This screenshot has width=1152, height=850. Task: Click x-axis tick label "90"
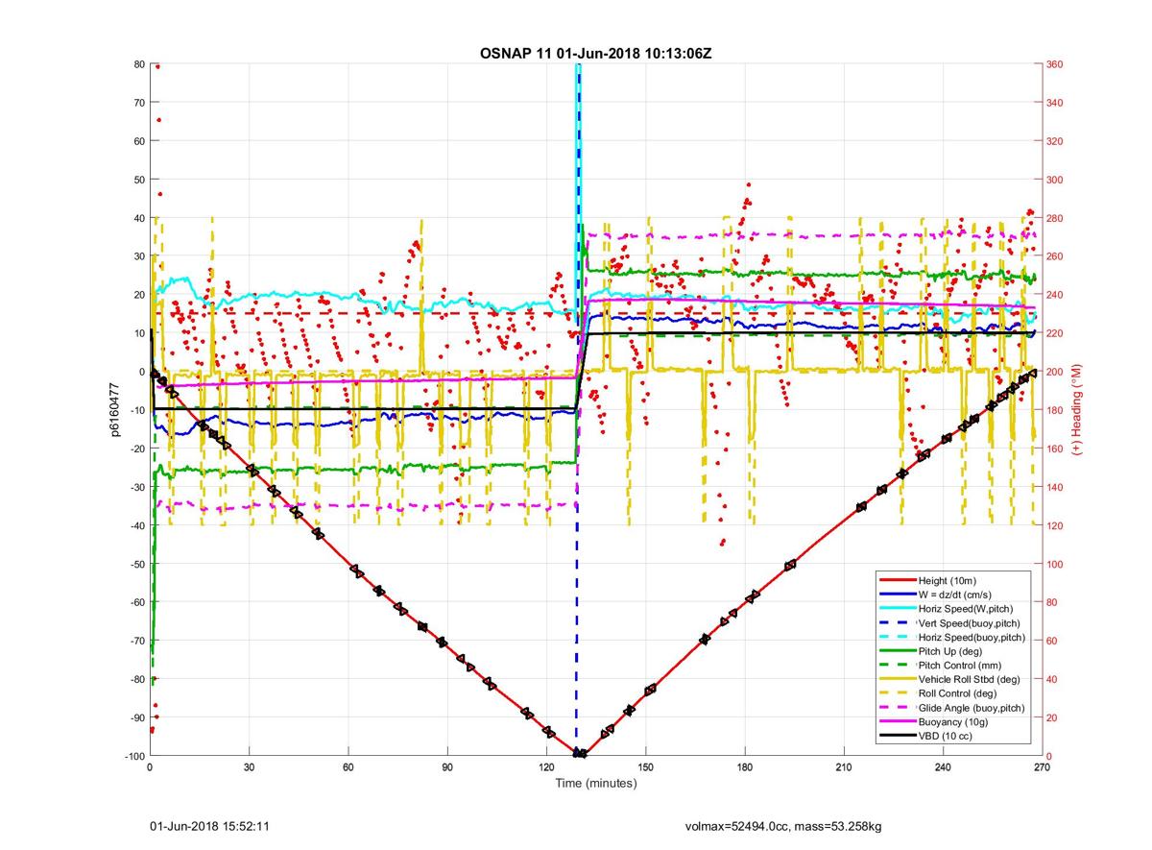coord(447,766)
